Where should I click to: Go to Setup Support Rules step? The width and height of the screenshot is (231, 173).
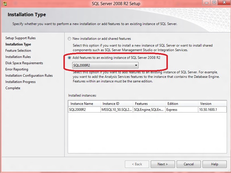pos(20,38)
